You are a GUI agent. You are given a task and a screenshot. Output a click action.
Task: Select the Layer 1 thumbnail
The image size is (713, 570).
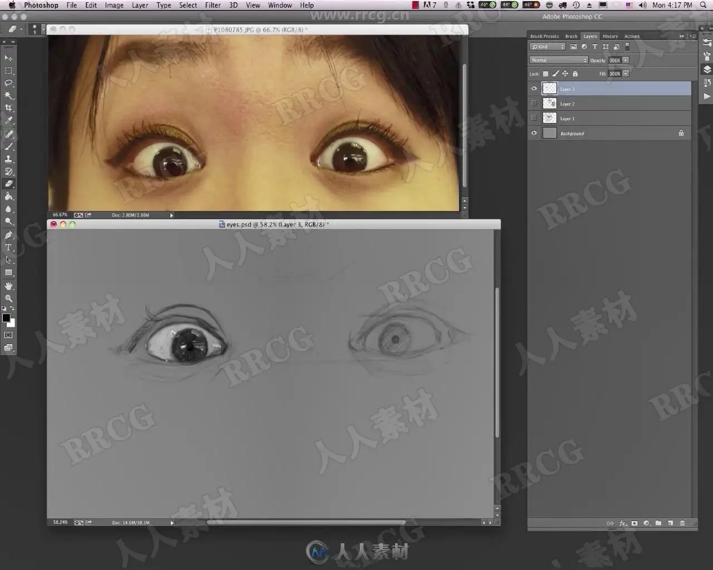[x=549, y=118]
